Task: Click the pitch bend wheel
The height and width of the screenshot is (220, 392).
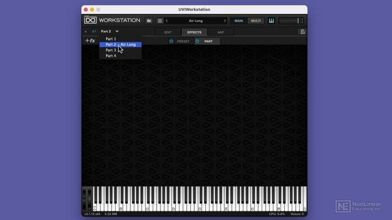Action: (x=85, y=200)
